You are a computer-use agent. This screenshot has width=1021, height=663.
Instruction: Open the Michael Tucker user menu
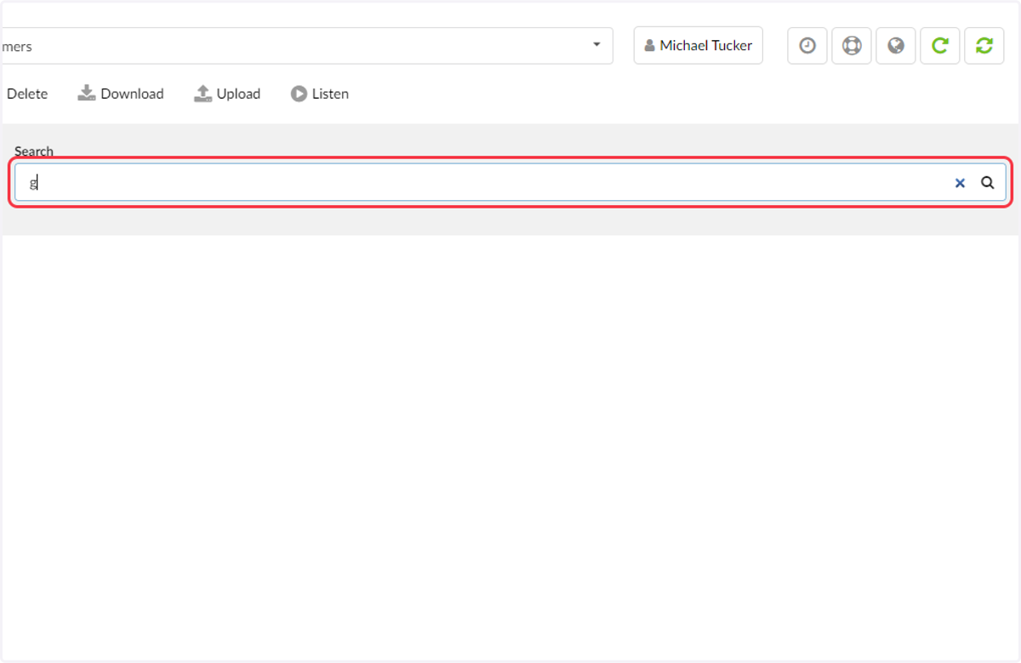click(x=699, y=46)
